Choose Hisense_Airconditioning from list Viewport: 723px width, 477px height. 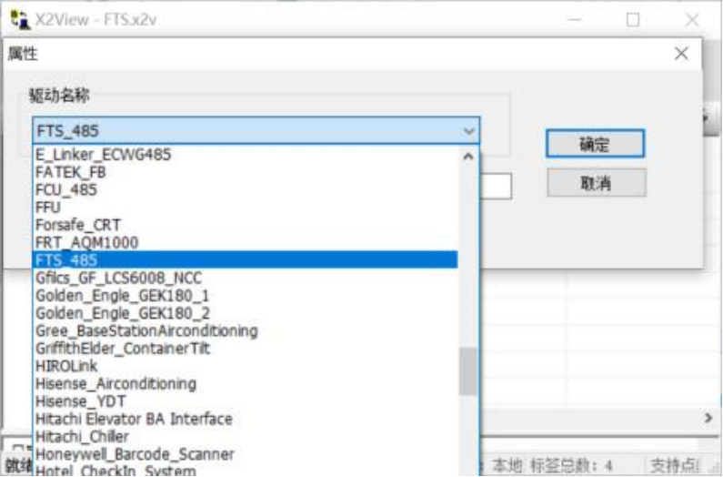coord(246,383)
